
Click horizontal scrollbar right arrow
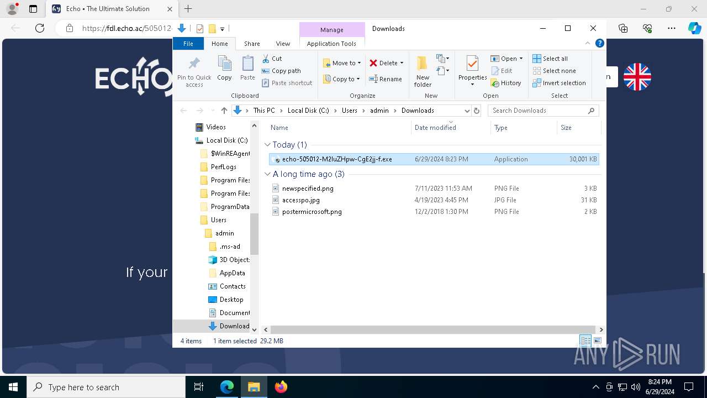pos(602,329)
